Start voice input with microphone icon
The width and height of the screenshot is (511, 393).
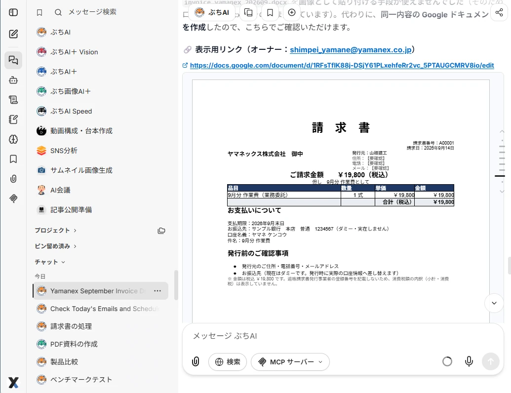(469, 361)
